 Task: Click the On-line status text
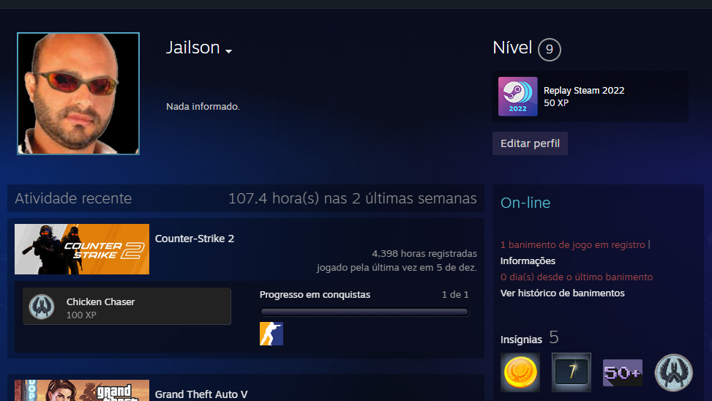525,203
